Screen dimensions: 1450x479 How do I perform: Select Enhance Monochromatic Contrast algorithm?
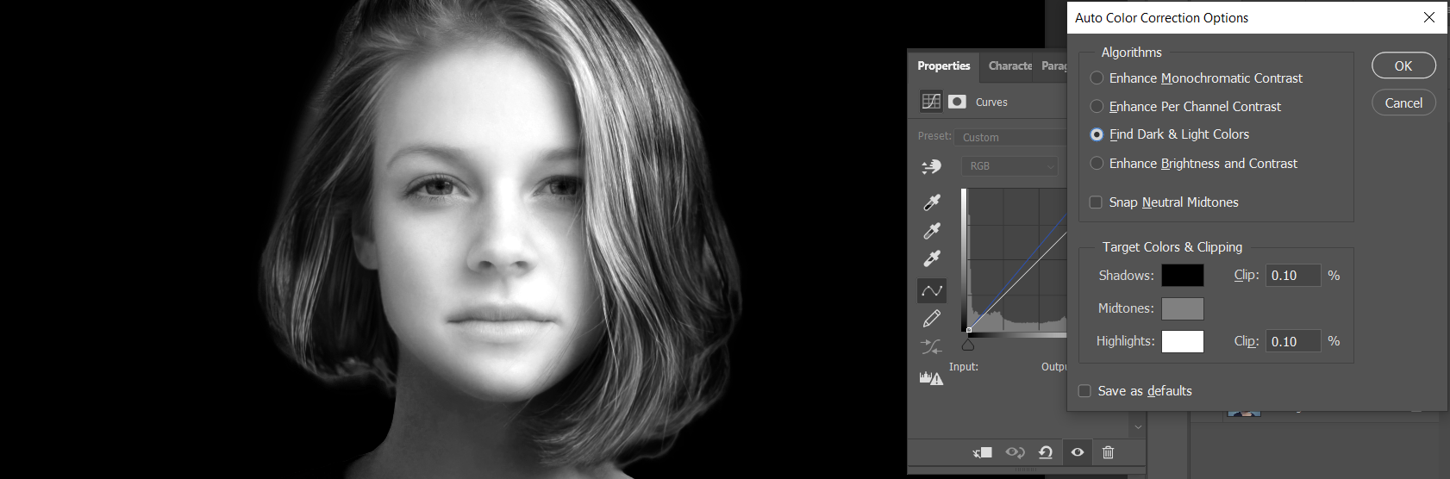coord(1097,78)
